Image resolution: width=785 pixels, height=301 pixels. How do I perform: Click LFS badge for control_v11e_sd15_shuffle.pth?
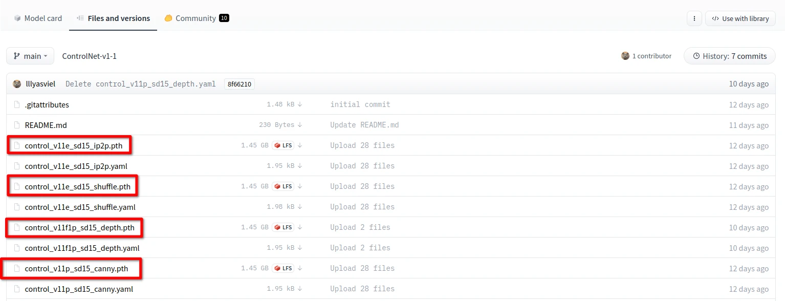tap(283, 186)
